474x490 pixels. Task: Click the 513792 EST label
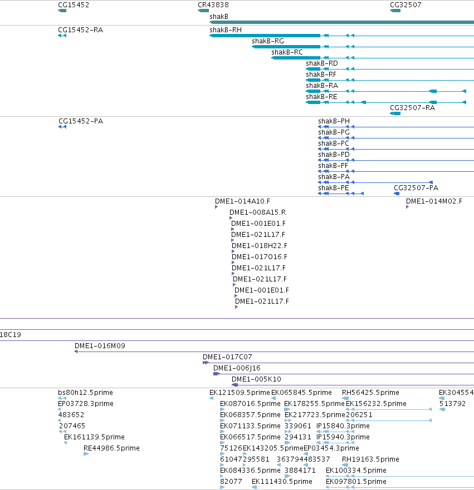coord(452,404)
